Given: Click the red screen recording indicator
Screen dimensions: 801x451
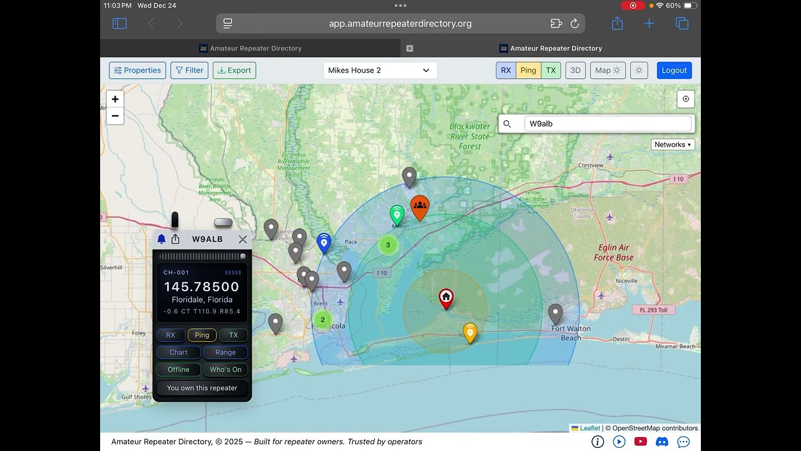Looking at the screenshot, I should 633,5.
